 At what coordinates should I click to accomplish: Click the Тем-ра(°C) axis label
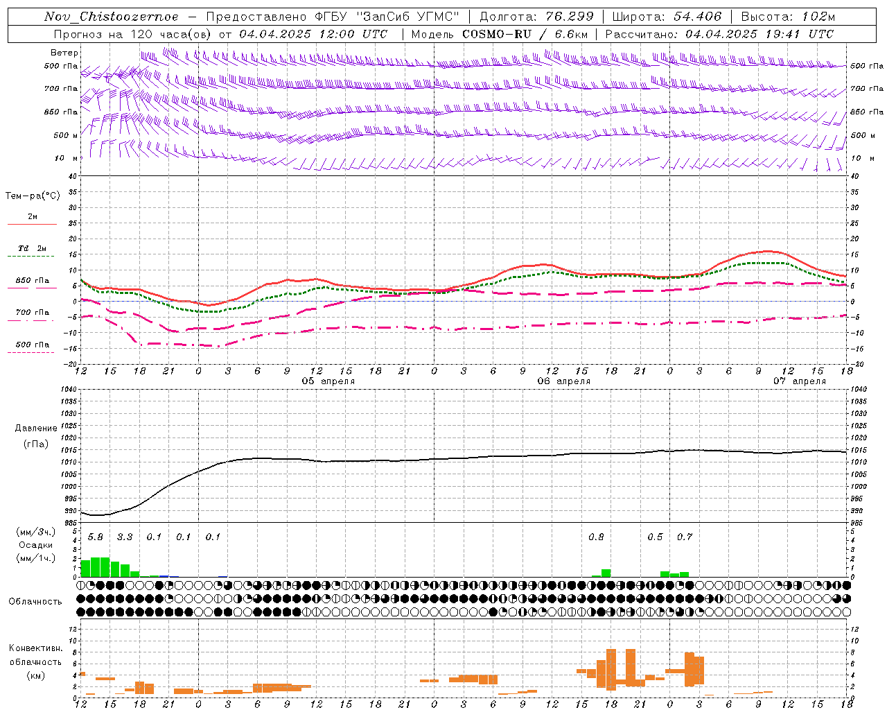tap(33, 196)
